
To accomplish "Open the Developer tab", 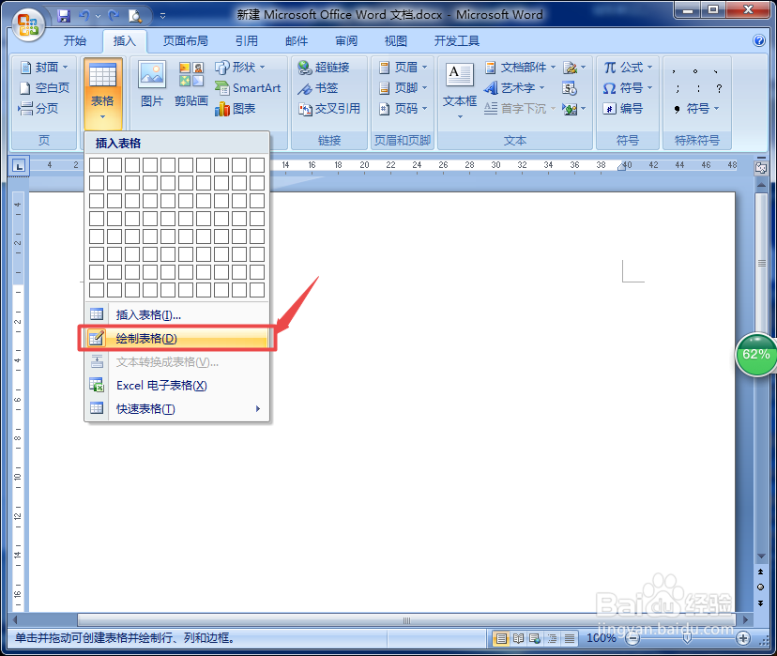I will pos(456,41).
